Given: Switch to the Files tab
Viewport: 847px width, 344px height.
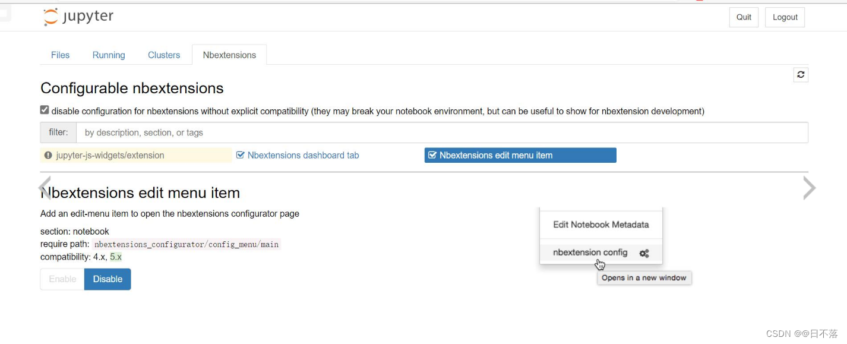Looking at the screenshot, I should 60,55.
